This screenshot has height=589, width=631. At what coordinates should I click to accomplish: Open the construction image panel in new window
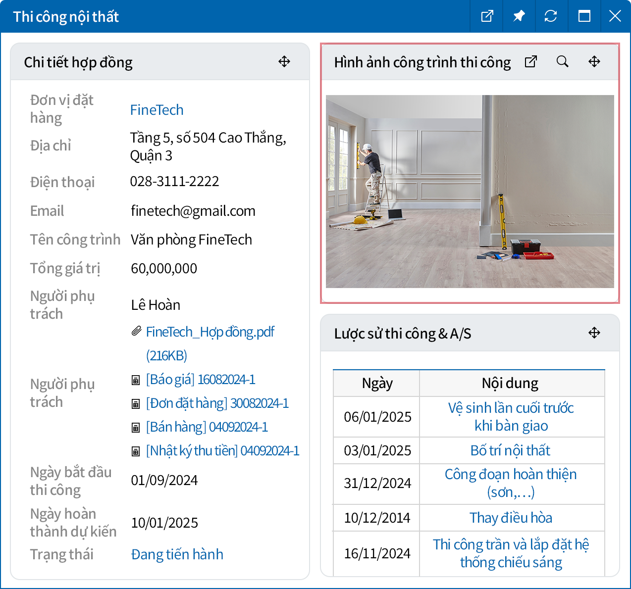pos(531,62)
